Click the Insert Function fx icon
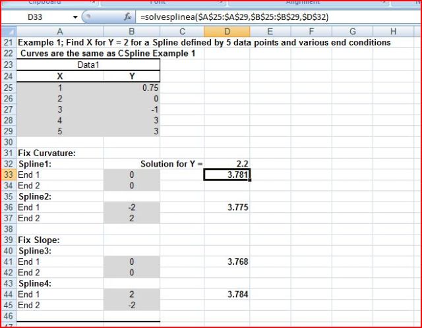This screenshot has height=328, width=422. pos(128,16)
